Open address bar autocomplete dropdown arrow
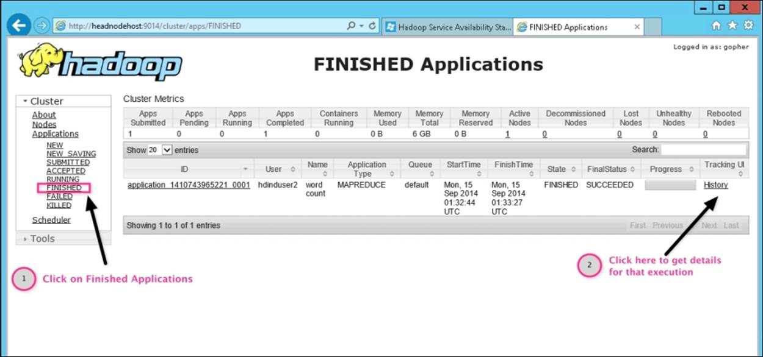Screen dimensions: 763x357 (362, 26)
